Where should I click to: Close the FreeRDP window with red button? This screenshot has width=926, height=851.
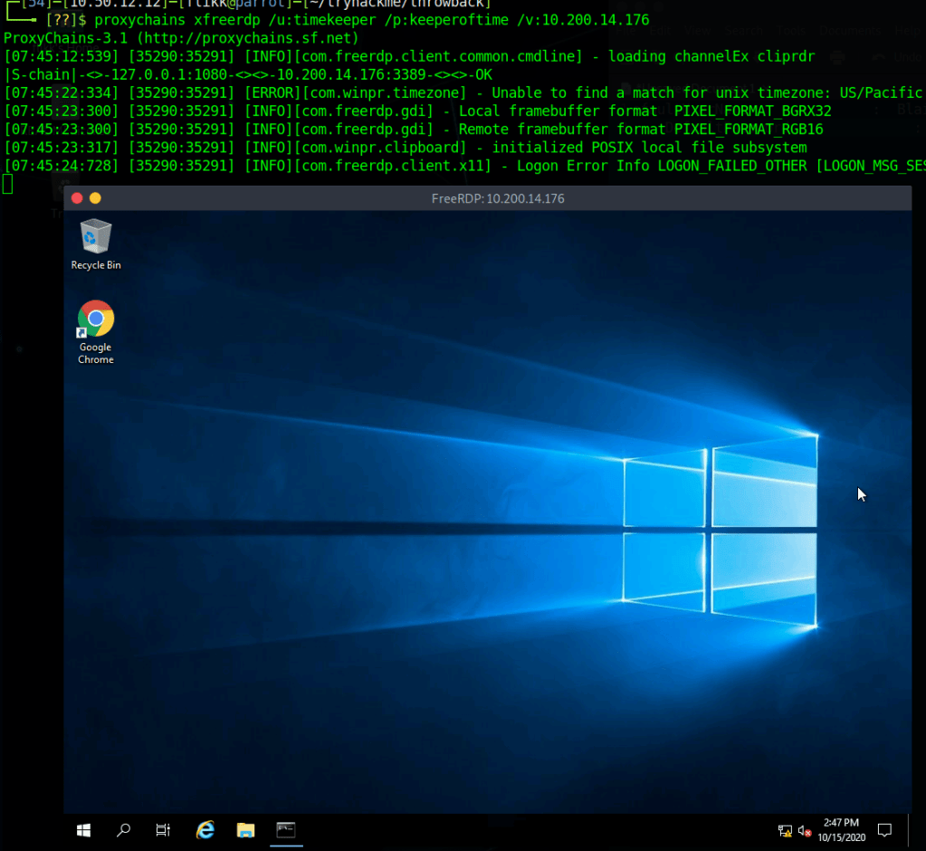pyautogui.click(x=77, y=198)
